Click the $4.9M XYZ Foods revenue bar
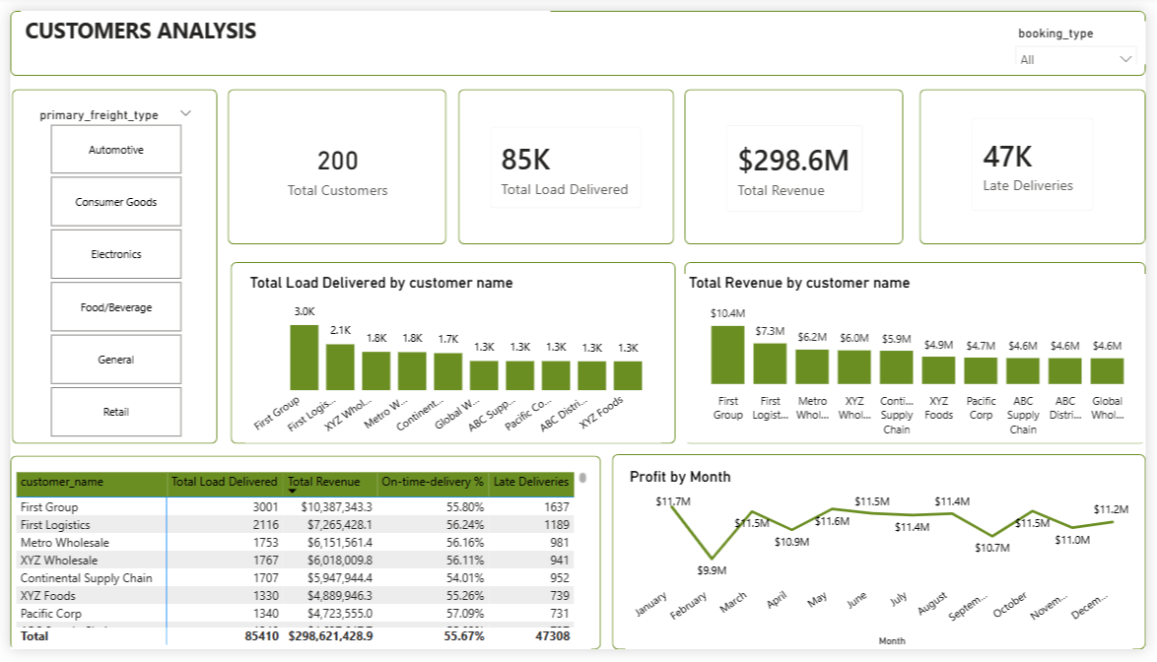This screenshot has width=1157, height=662. point(938,370)
